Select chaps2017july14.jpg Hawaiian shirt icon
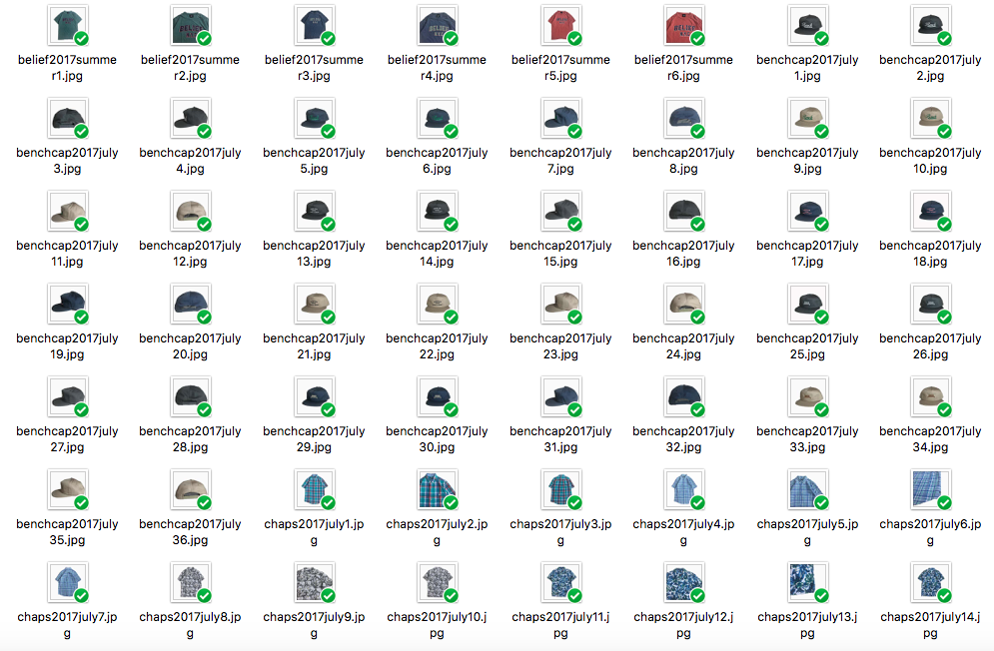Screen dimensions: 994x651 coord(931,582)
